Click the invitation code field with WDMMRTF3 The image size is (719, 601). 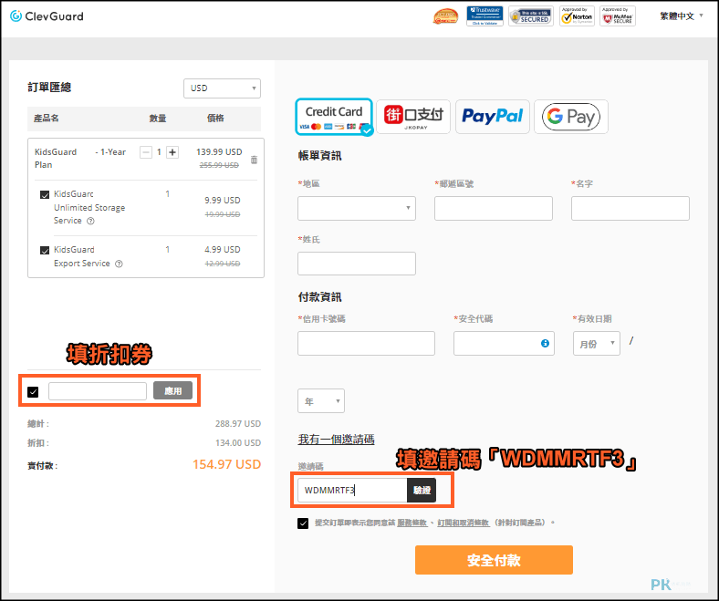352,490
